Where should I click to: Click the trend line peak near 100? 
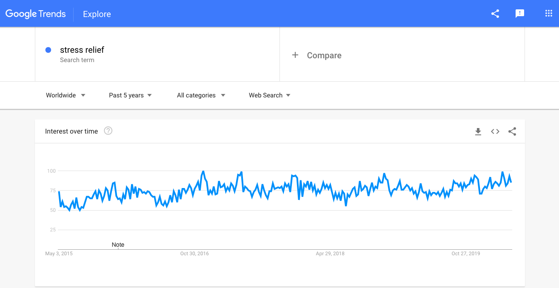tap(203, 171)
